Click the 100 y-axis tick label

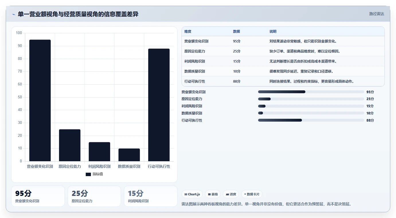[x=19, y=33]
